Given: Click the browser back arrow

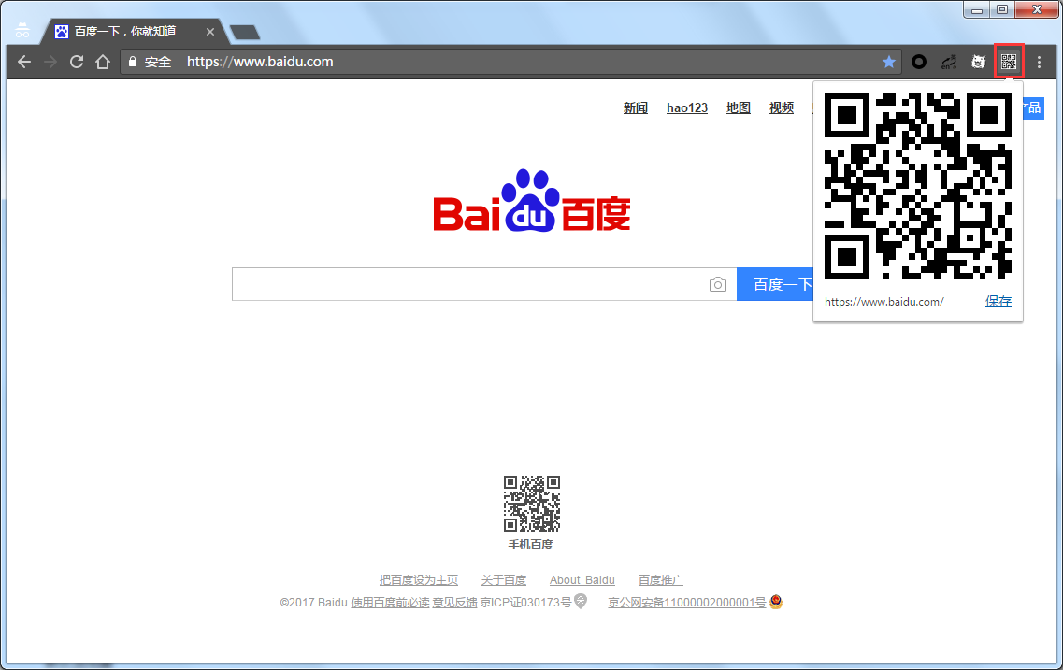Looking at the screenshot, I should 24,62.
